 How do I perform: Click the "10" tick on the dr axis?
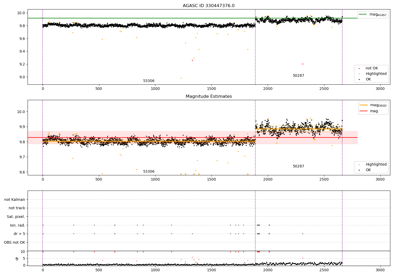coord(23,252)
